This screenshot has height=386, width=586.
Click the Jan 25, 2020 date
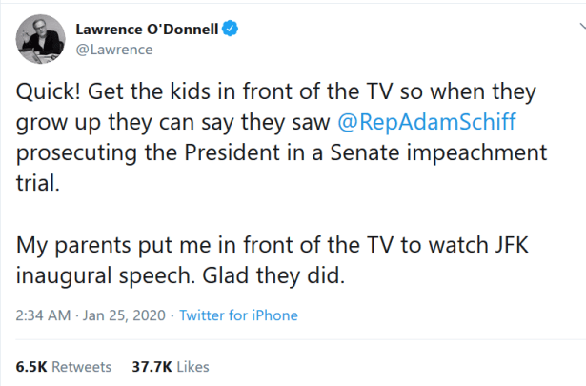coord(123,315)
